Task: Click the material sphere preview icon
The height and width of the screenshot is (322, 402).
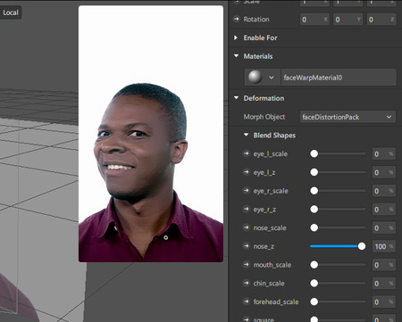Action: point(255,78)
